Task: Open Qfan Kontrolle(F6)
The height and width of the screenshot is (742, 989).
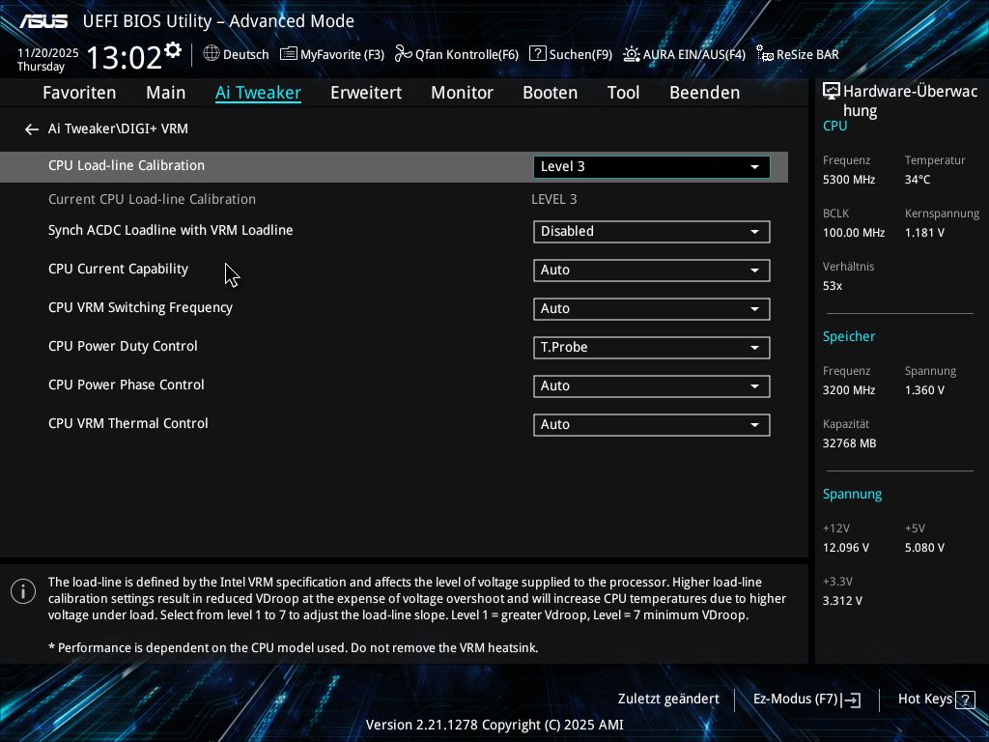Action: coord(457,54)
